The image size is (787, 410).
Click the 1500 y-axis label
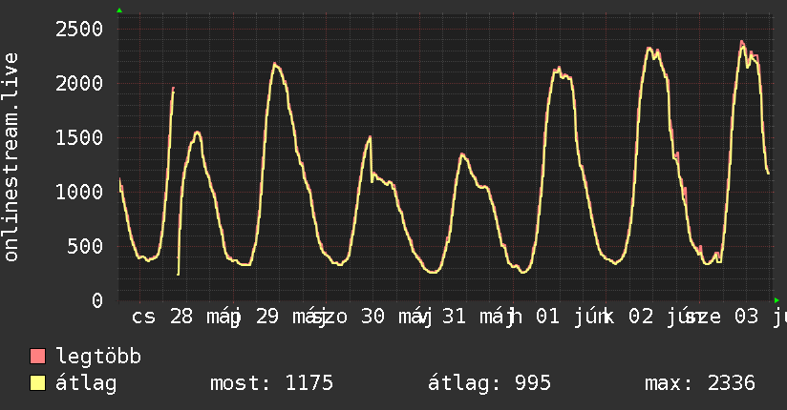coord(79,138)
